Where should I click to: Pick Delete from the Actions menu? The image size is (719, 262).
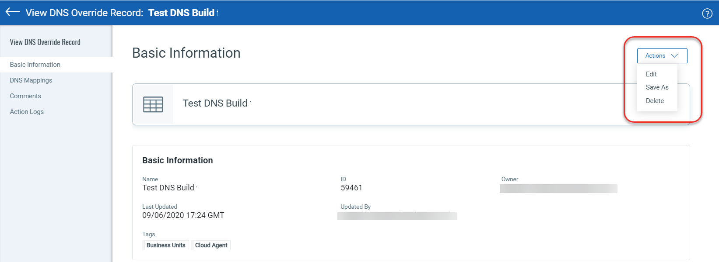click(x=655, y=101)
